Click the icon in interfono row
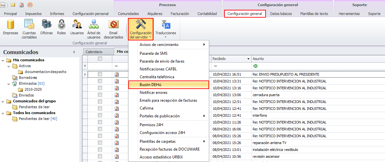Viewport: 385px width, 162px height. point(117,115)
